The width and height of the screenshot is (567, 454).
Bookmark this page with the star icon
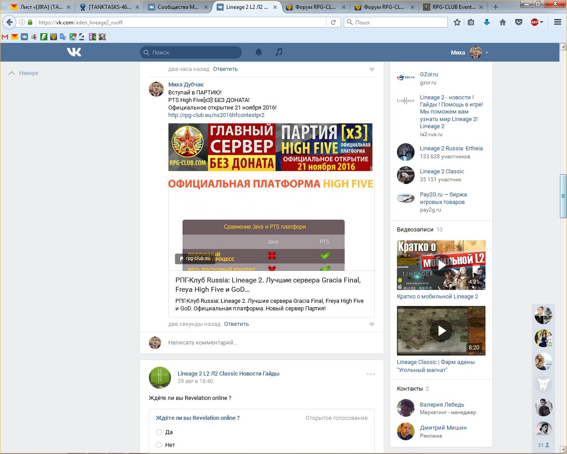[x=457, y=22]
